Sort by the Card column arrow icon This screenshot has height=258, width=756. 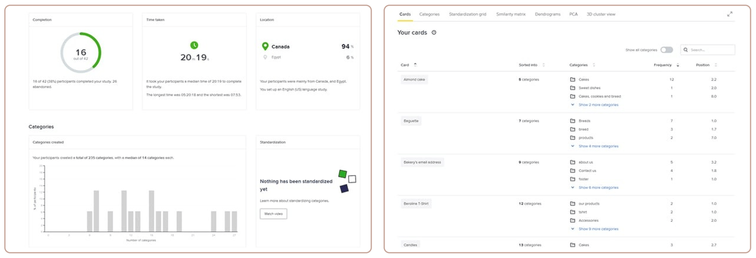(415, 65)
